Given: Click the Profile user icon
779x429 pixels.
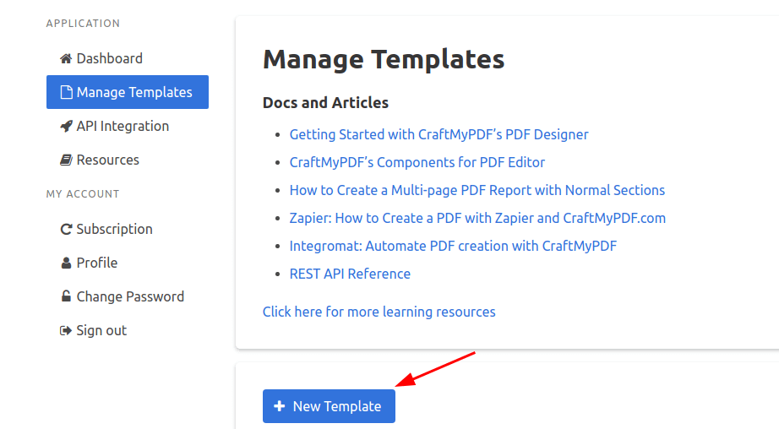Looking at the screenshot, I should tap(66, 263).
